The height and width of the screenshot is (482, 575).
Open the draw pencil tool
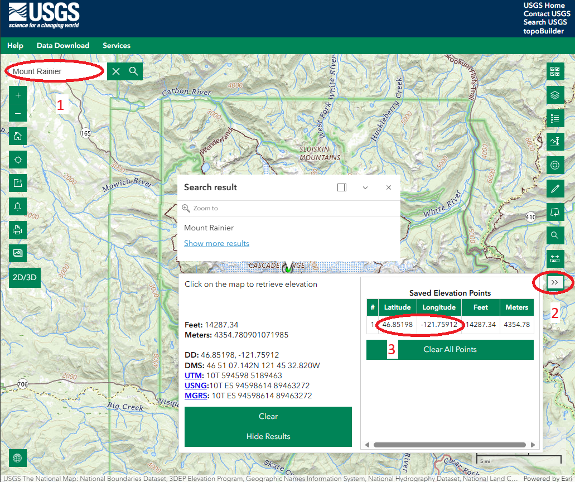555,189
